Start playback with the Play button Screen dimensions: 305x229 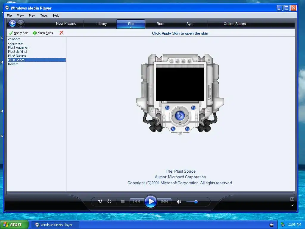151,202
